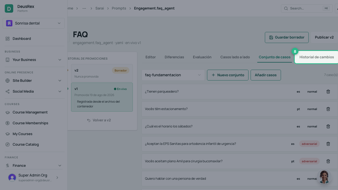The height and width of the screenshot is (190, 338).
Task: Click the Course Management graduation cap icon
Action: pyautogui.click(x=7, y=112)
